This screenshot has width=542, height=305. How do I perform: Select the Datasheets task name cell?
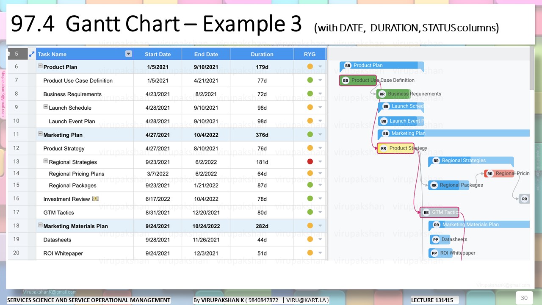[85, 240]
